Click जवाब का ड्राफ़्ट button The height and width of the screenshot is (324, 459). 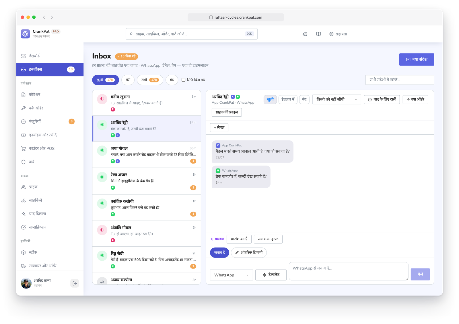coord(268,239)
